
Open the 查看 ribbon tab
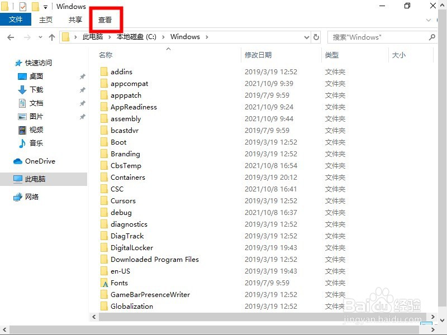pyautogui.click(x=105, y=20)
